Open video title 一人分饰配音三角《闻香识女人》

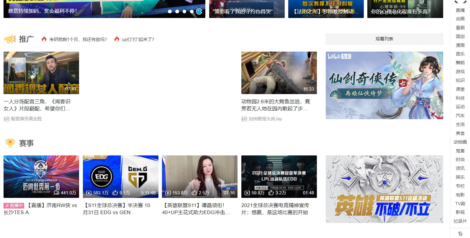pyautogui.click(x=37, y=105)
